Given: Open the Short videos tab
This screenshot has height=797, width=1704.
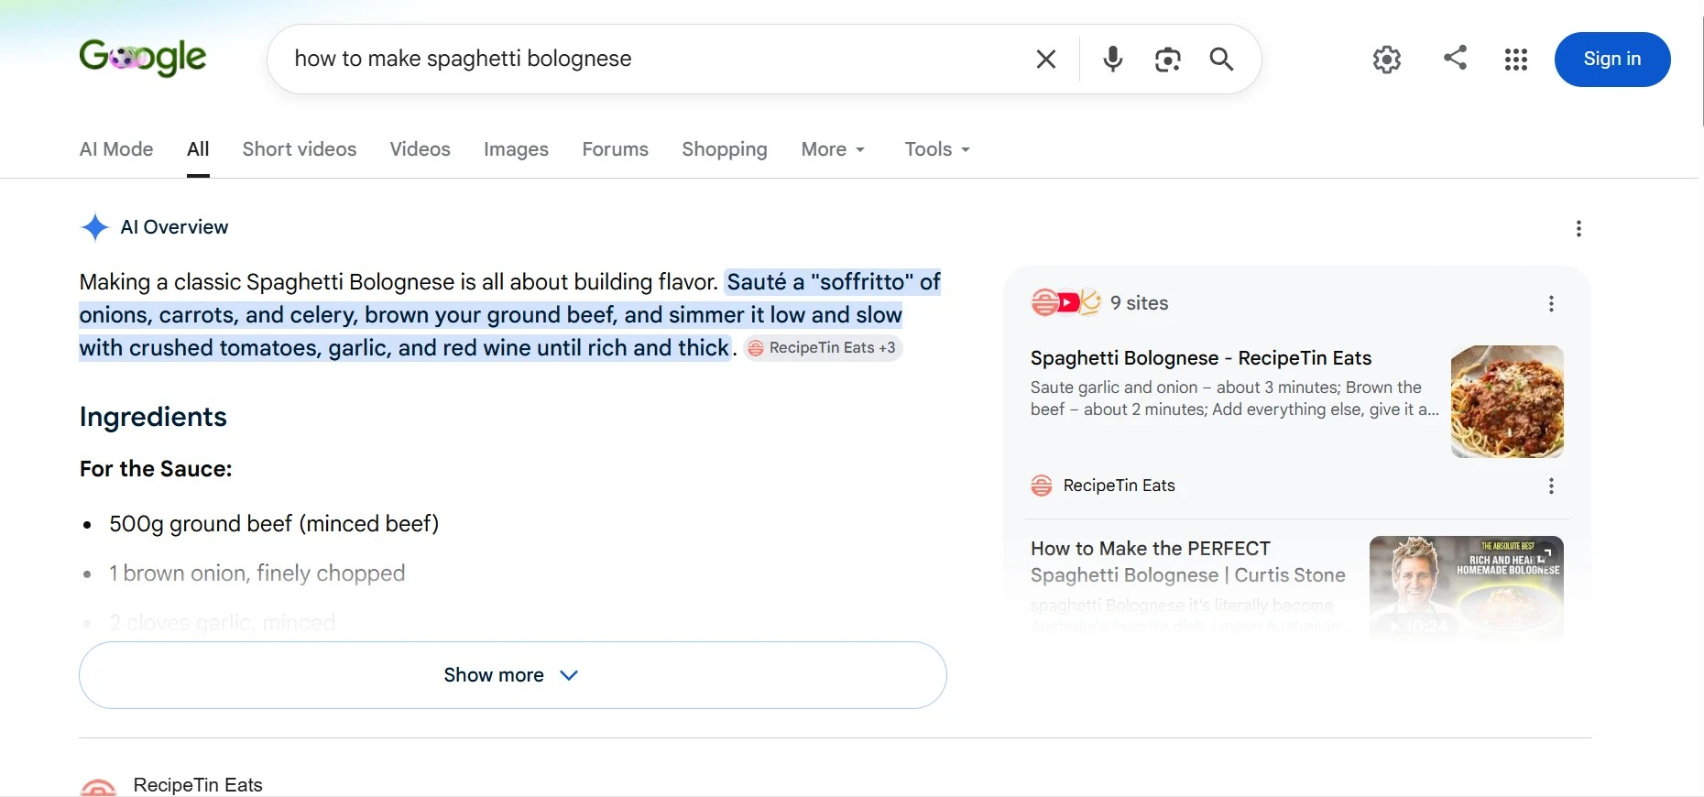Looking at the screenshot, I should click(x=300, y=149).
